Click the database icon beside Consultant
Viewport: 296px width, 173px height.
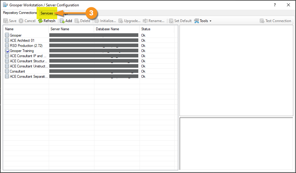click(x=7, y=71)
